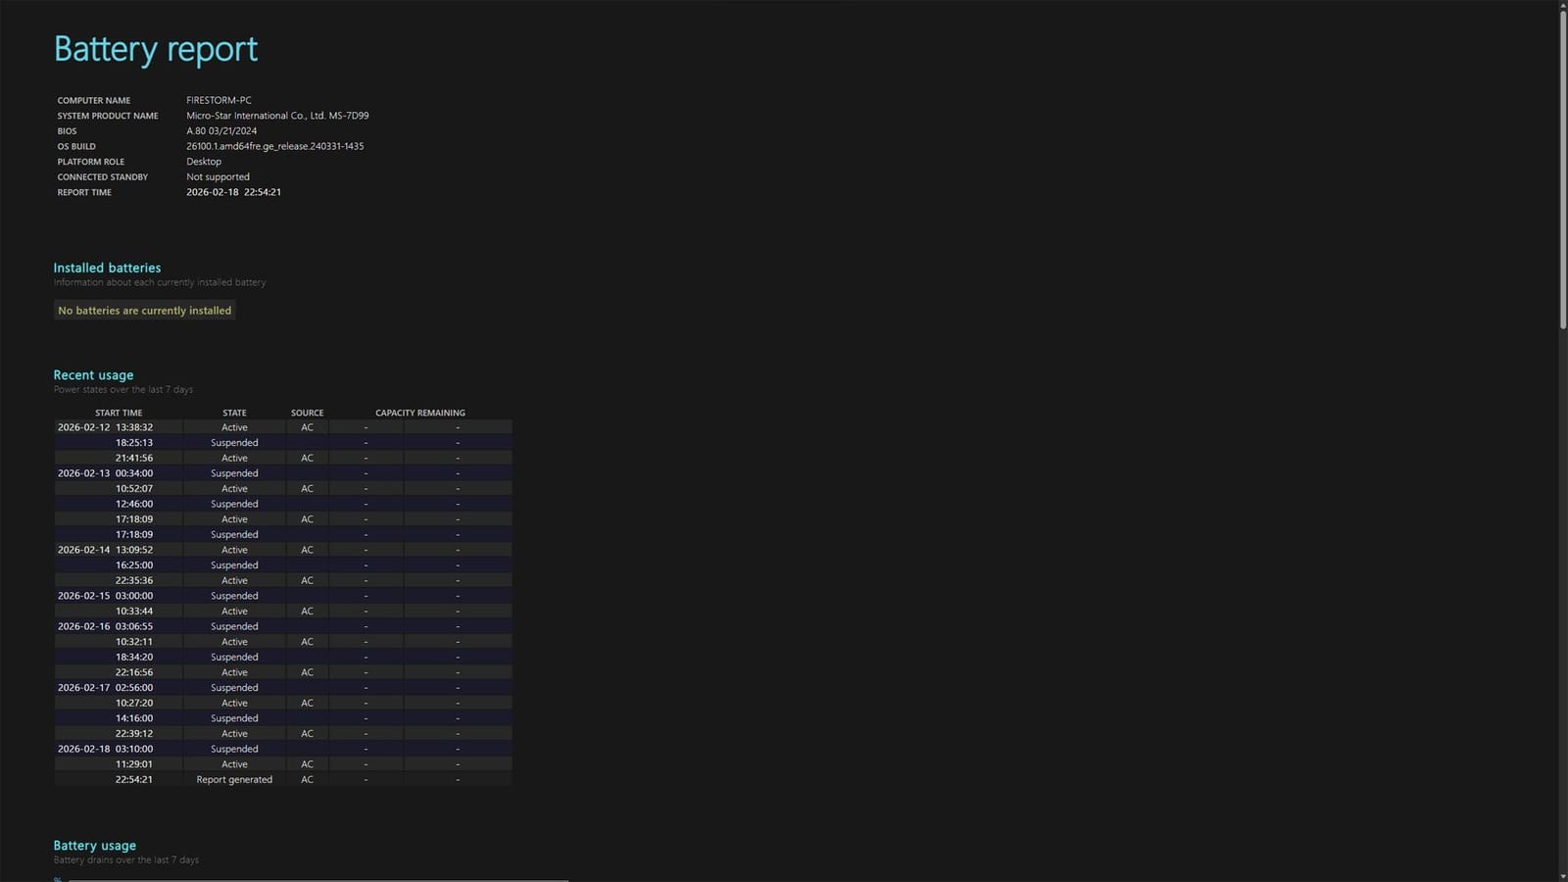Click the scrollbar up arrow
Image resolution: width=1568 pixels, height=882 pixels.
(x=1562, y=6)
